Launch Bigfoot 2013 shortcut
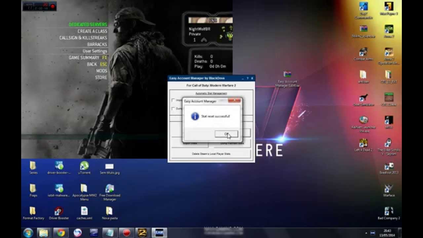This screenshot has width=423, height=238. (389, 168)
